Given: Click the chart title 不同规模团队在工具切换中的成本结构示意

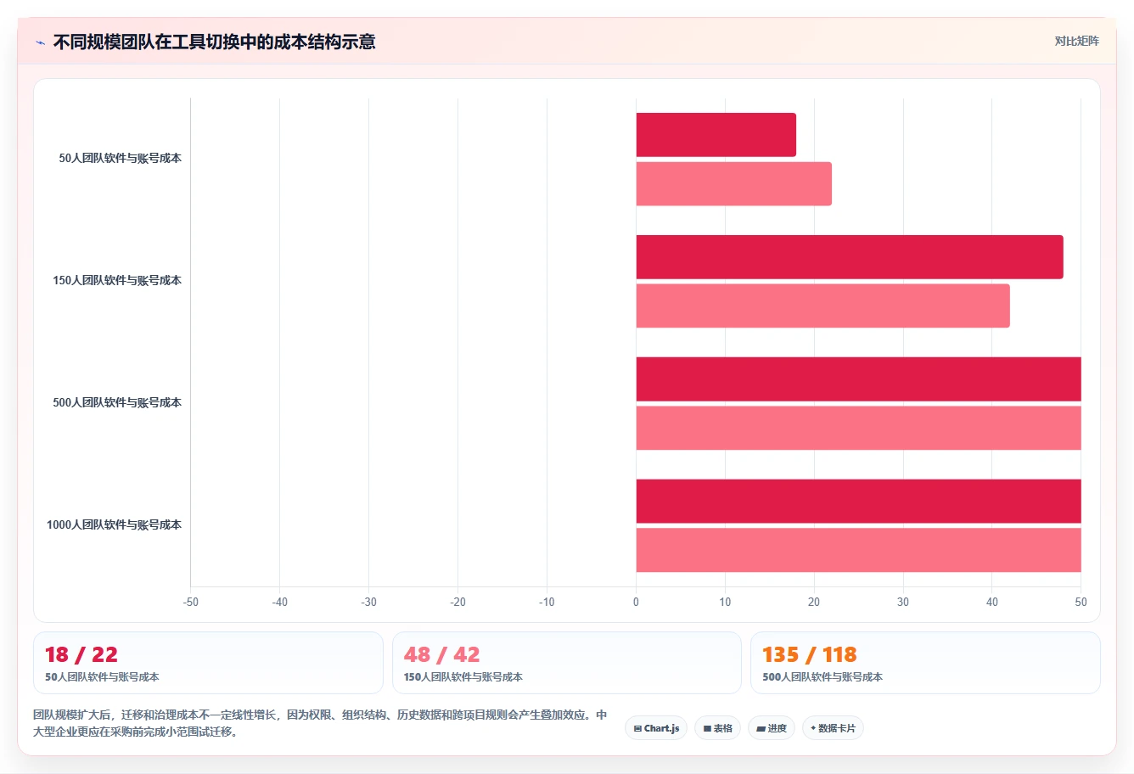Looking at the screenshot, I should [x=215, y=42].
